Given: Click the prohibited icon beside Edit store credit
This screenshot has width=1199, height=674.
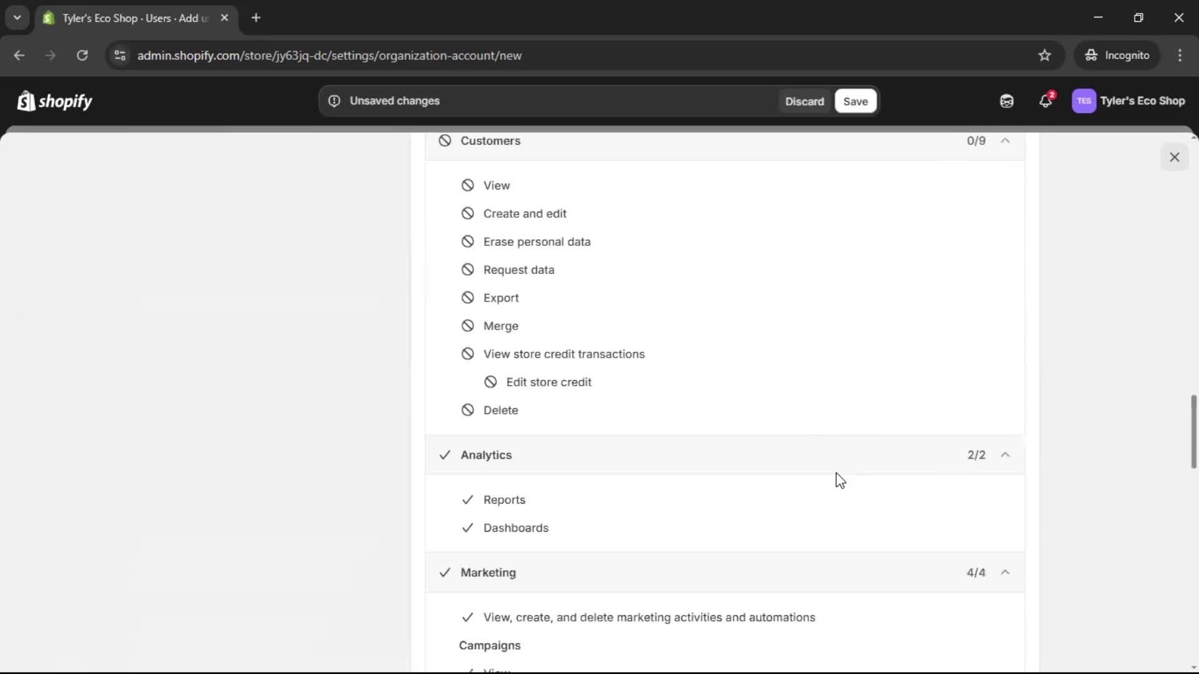Looking at the screenshot, I should [x=490, y=381].
